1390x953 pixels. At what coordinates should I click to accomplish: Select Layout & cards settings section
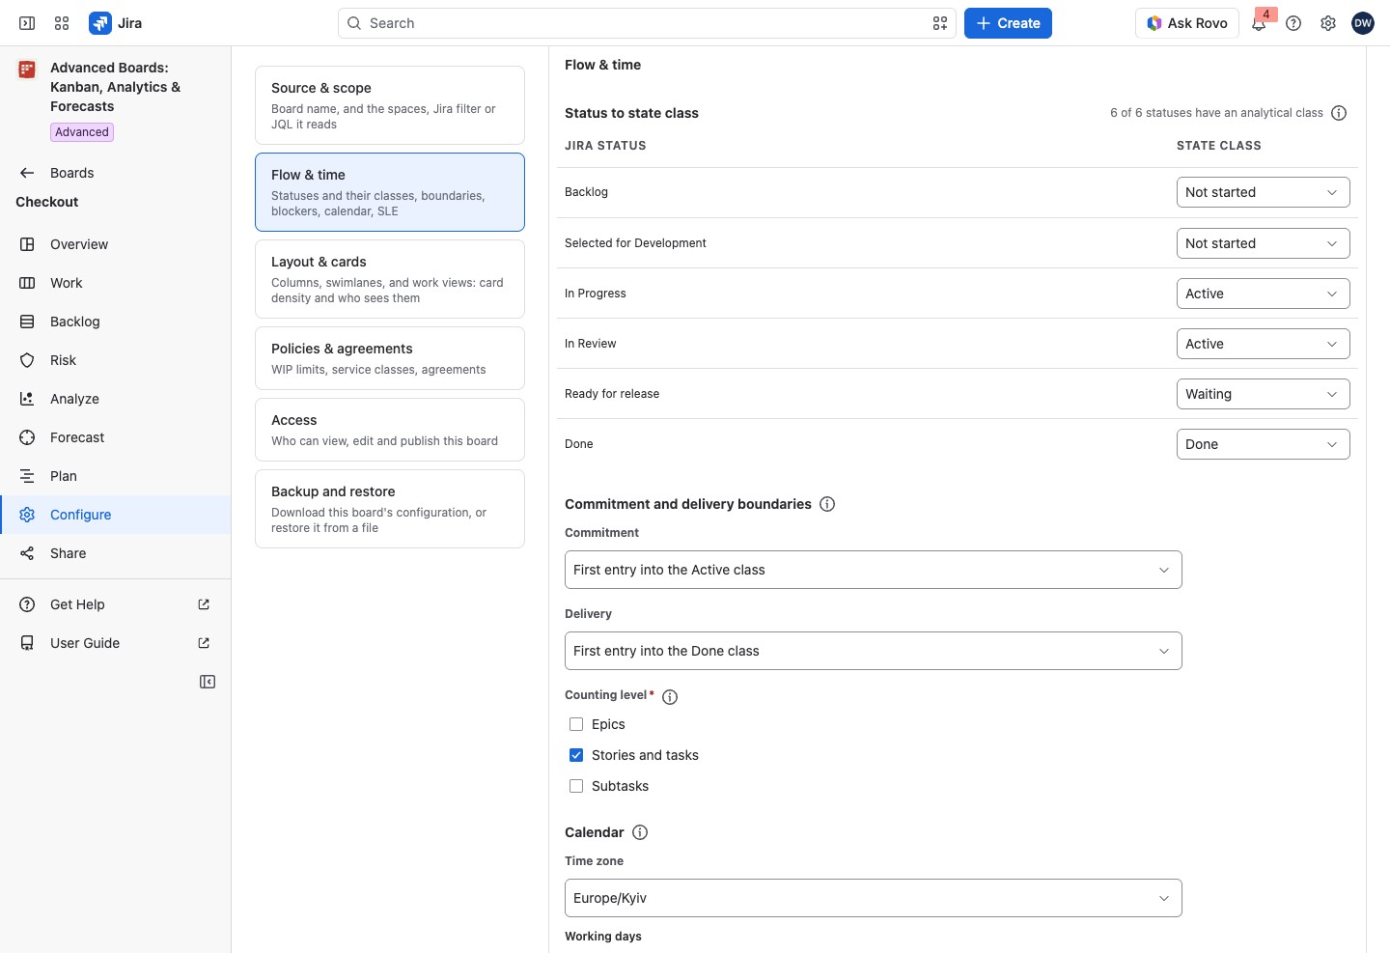[390, 279]
